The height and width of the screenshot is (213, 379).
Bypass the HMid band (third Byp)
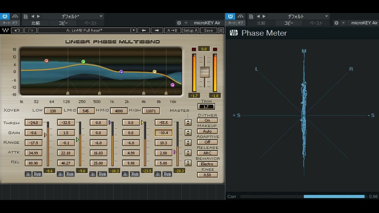[102, 174]
